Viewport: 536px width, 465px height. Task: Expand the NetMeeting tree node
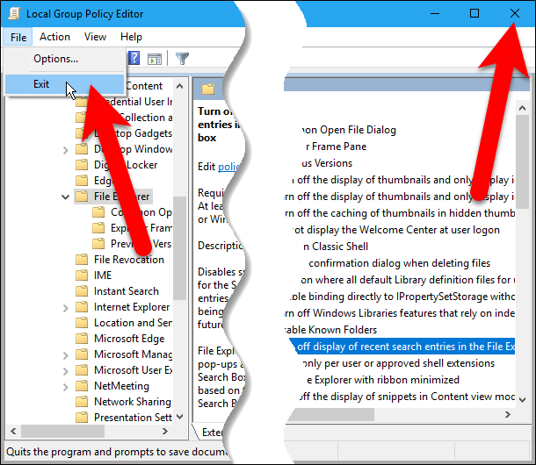pos(65,387)
